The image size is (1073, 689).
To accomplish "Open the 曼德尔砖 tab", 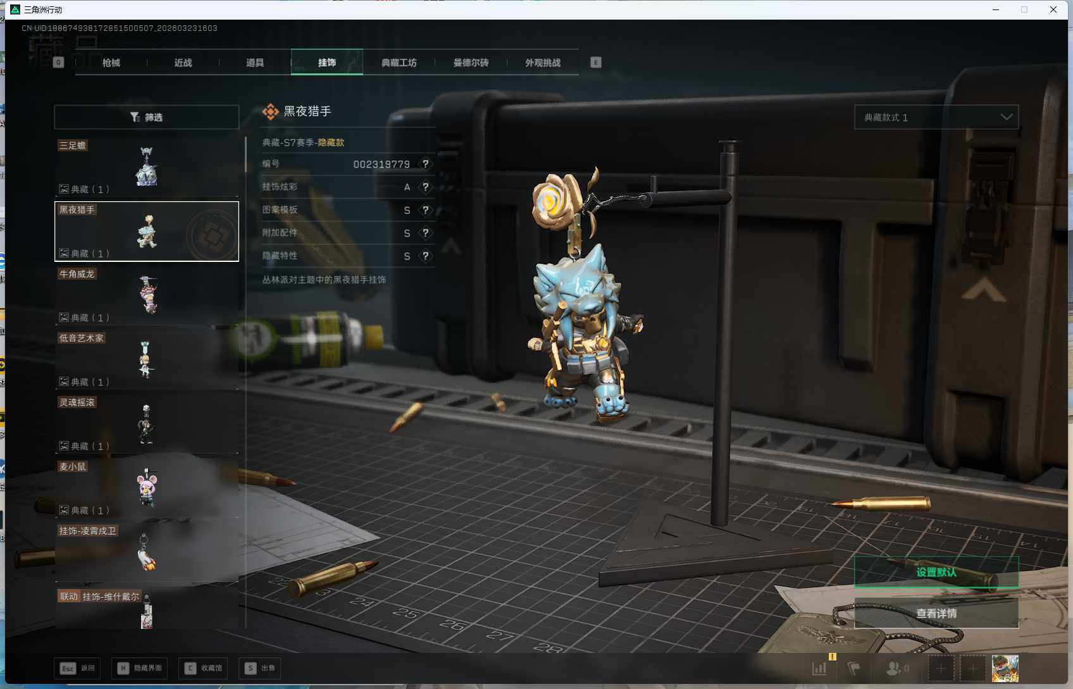I will pos(471,63).
